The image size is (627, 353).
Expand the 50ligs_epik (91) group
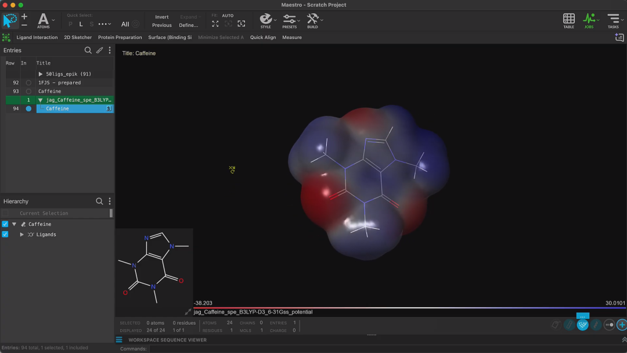click(x=41, y=74)
